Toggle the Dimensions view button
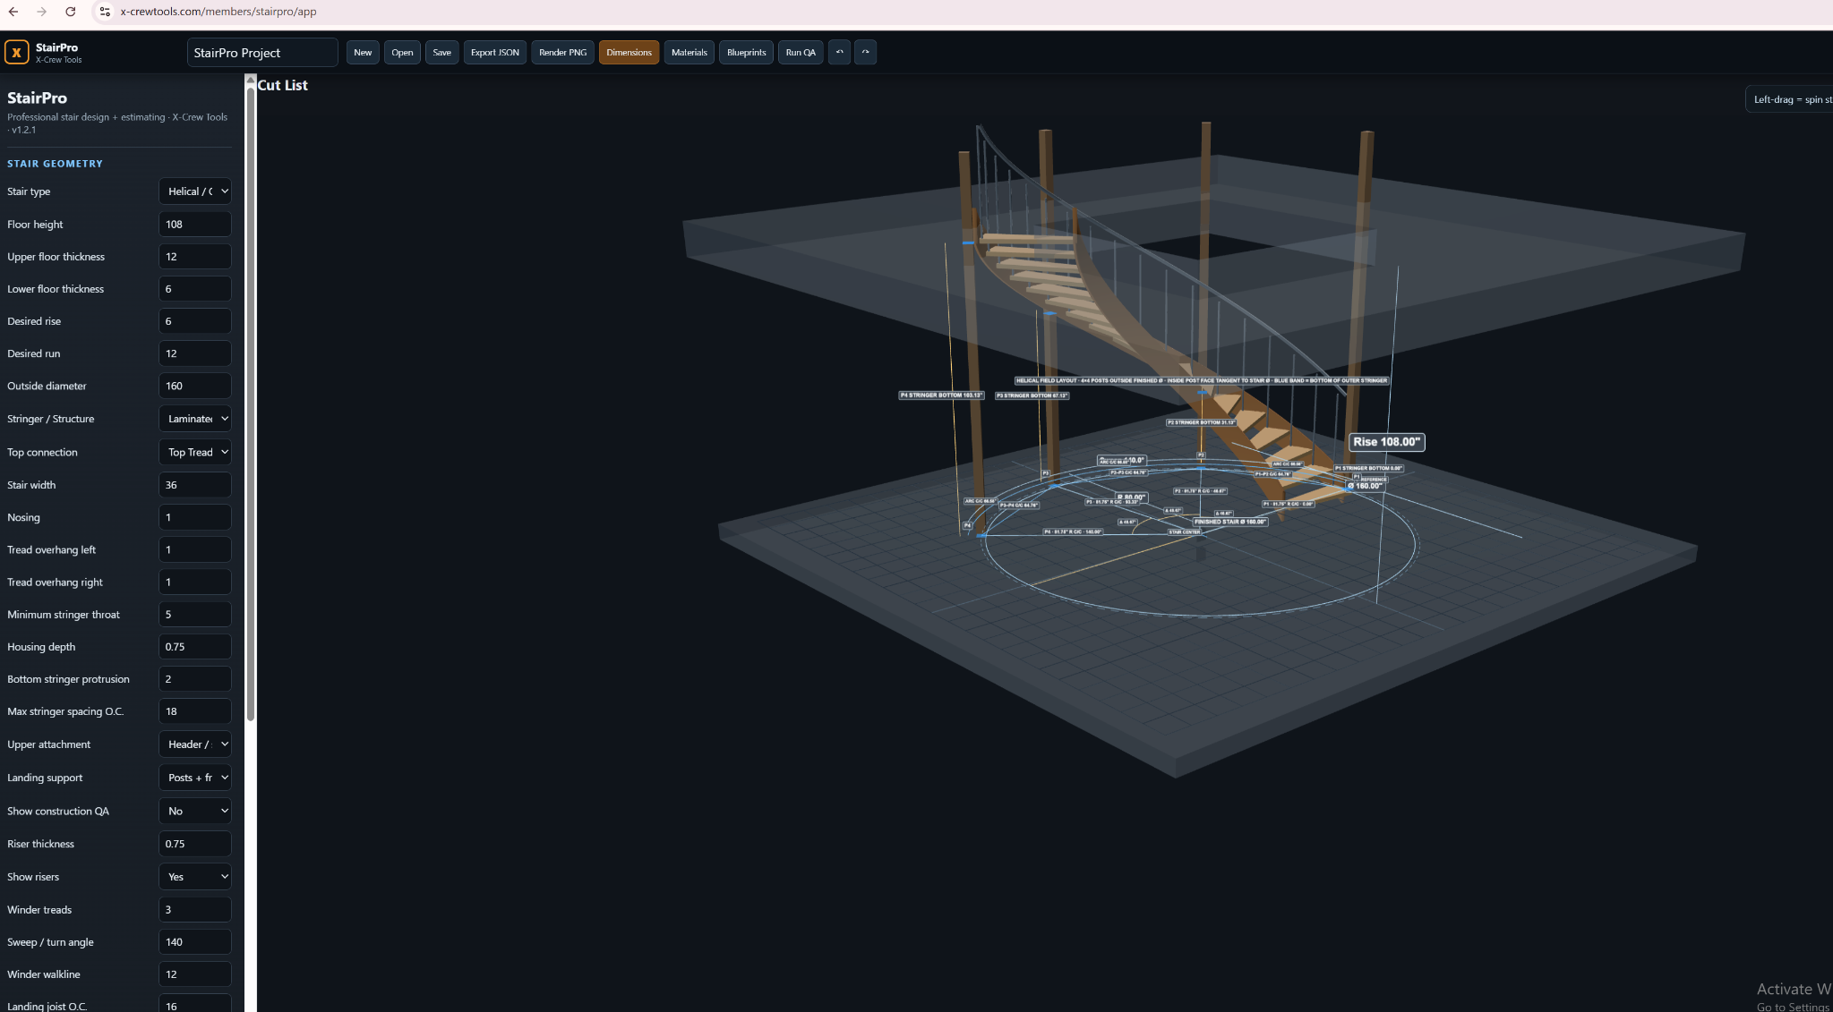This screenshot has height=1012, width=1833. click(x=629, y=52)
